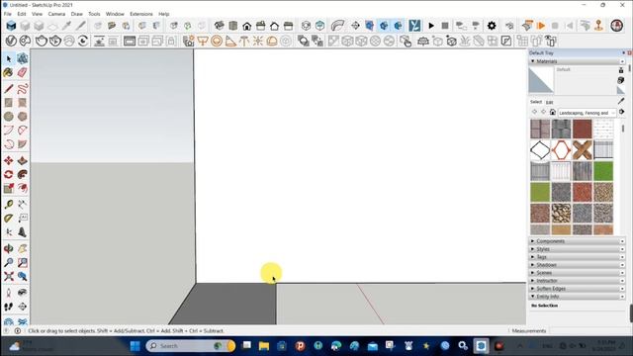Expand the Styles panel
The width and height of the screenshot is (633, 356).
click(577, 249)
